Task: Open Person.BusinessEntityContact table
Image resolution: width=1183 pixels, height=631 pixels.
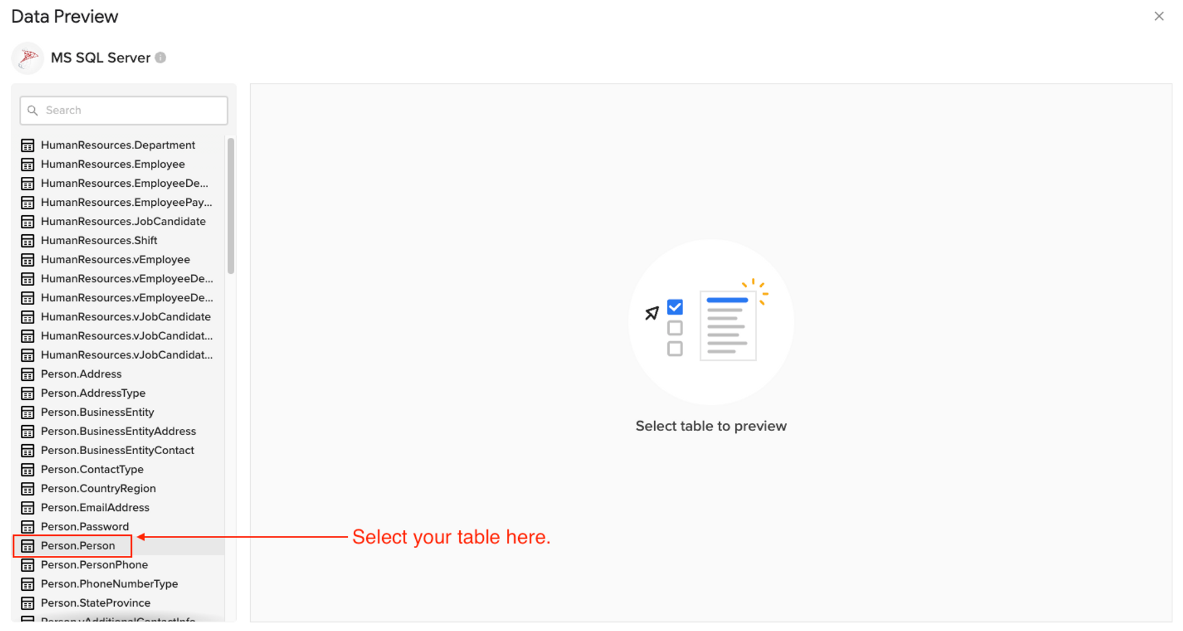Action: coord(117,451)
